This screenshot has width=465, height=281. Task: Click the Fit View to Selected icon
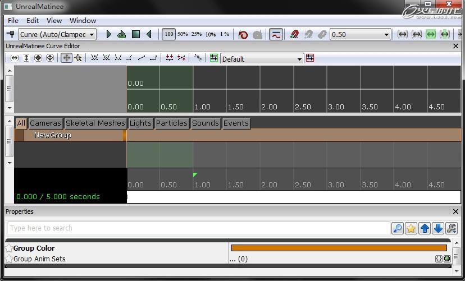pos(417,34)
